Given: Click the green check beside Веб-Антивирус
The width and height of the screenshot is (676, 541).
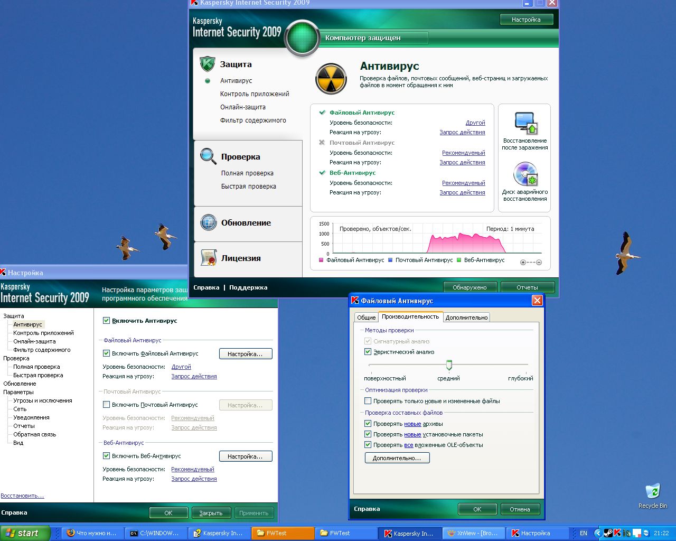Looking at the screenshot, I should tap(322, 173).
